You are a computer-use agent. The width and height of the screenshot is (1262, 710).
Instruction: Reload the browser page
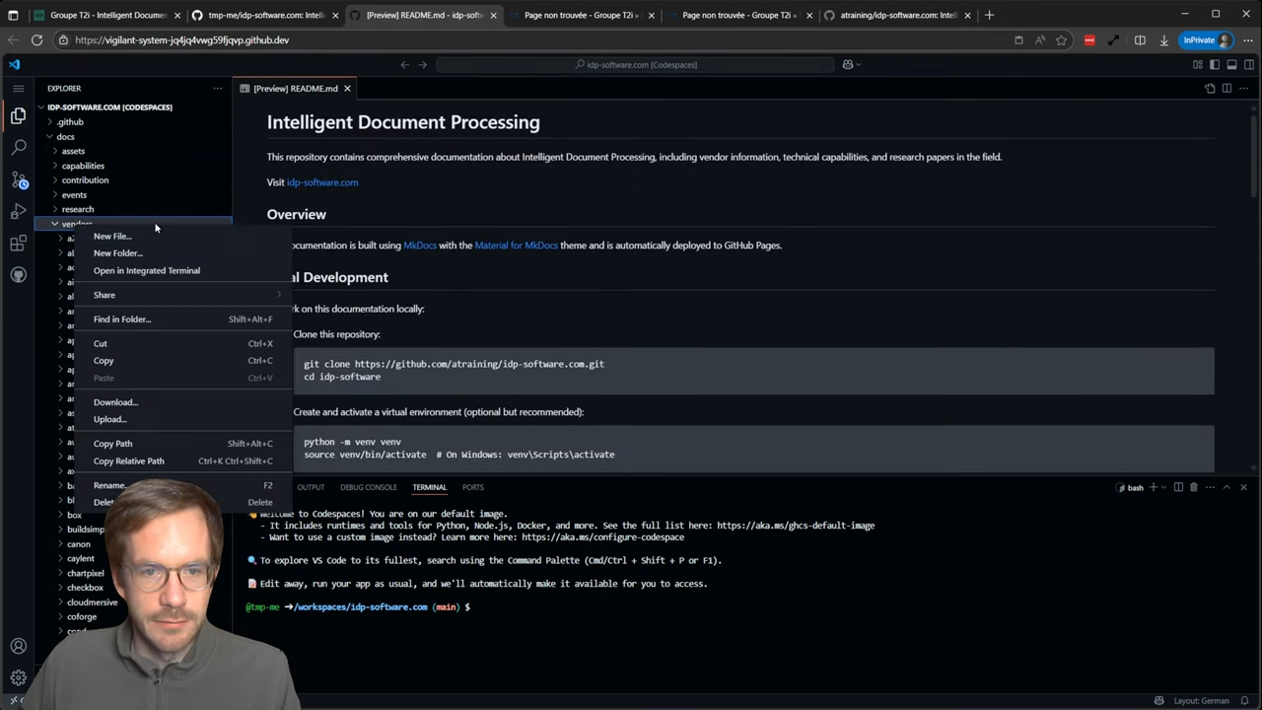click(36, 40)
